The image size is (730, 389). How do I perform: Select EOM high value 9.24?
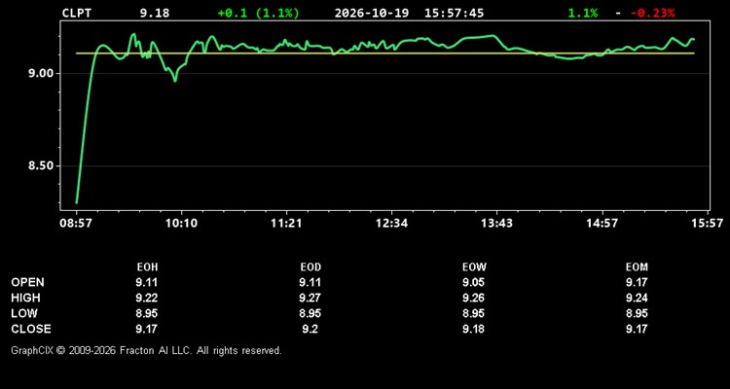tap(637, 298)
